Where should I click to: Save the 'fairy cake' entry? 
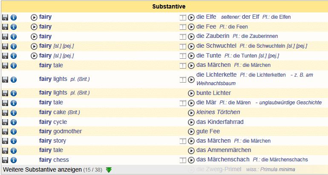5,113
